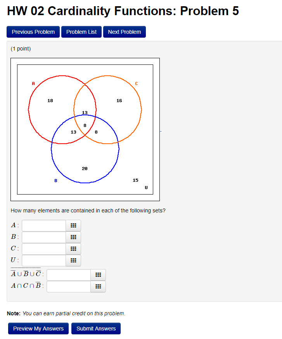This screenshot has height=339, width=282.
Task: Click the region labeled 18 in circle A
Action: 50,101
